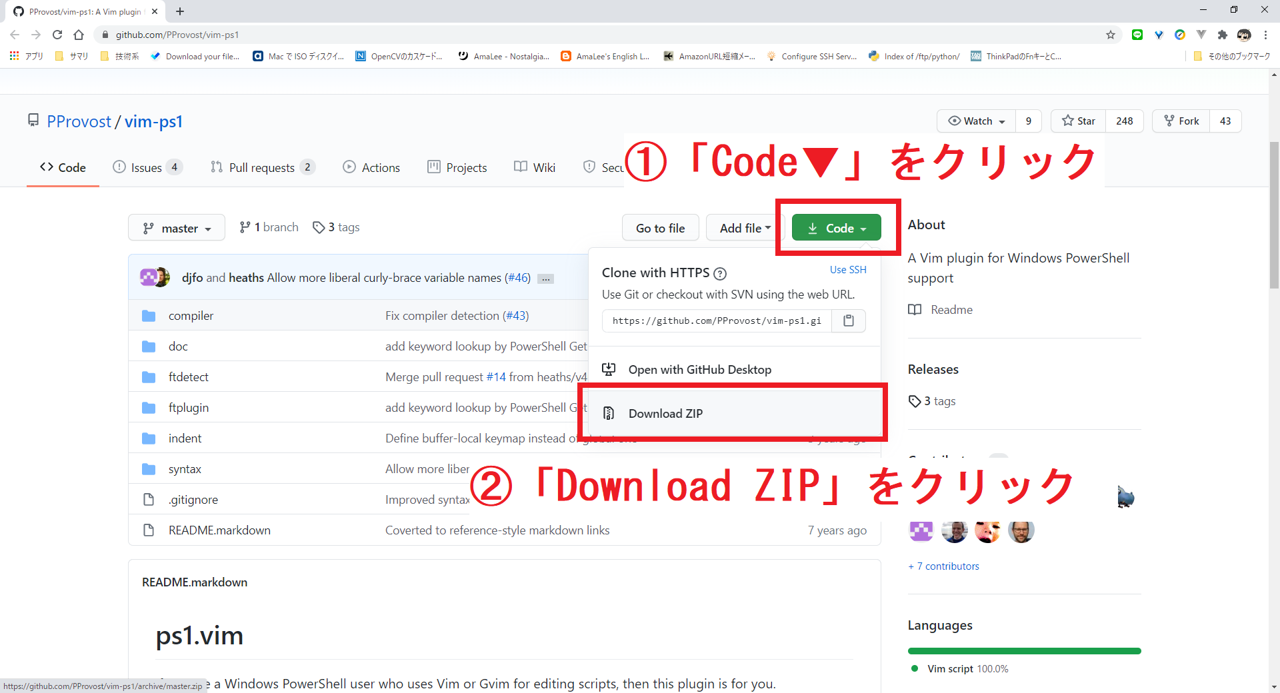Open the Chrome extensions puzzle icon
Screen dimensions: 1280x693
coord(1223,35)
